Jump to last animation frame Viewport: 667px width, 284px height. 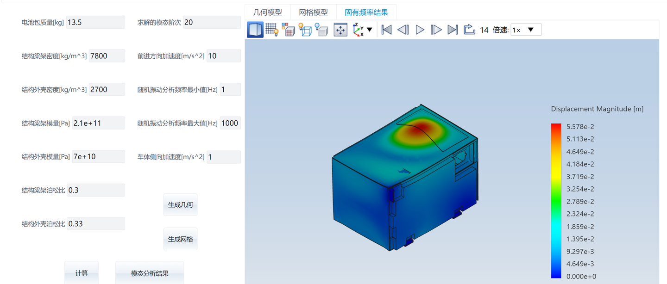[x=453, y=30]
